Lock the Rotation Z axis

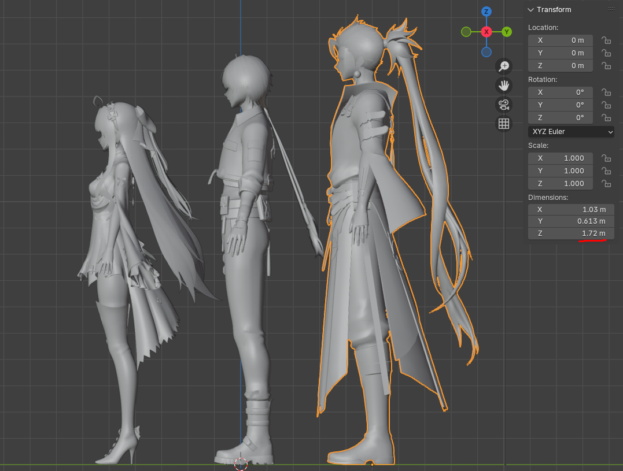[606, 118]
